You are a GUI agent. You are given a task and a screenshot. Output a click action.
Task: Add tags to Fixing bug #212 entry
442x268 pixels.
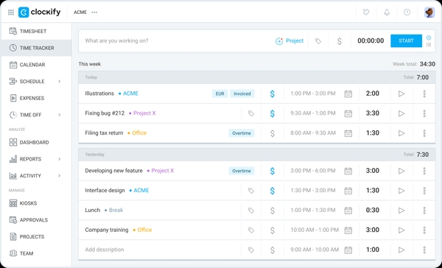click(x=251, y=113)
